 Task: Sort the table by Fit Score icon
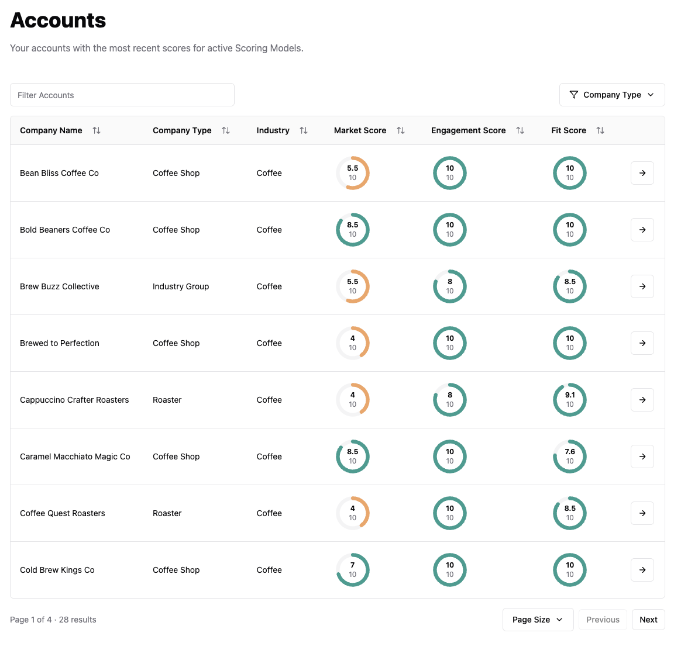pos(600,130)
